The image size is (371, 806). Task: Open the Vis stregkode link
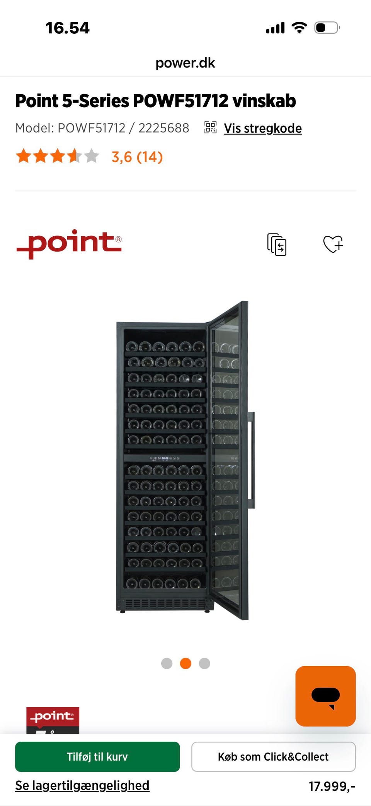[263, 128]
